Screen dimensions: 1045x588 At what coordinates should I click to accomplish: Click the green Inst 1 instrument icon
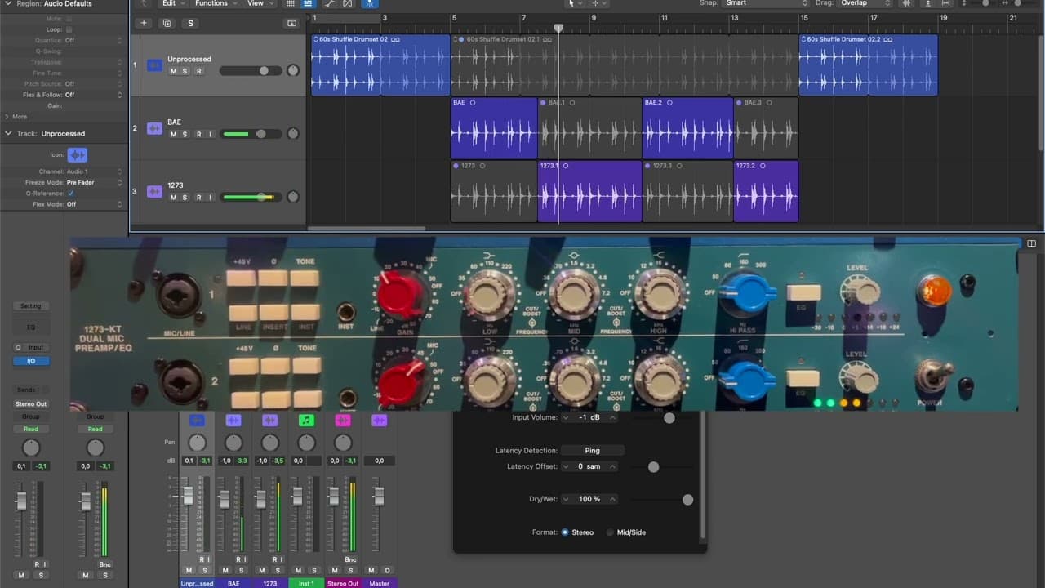[306, 420]
